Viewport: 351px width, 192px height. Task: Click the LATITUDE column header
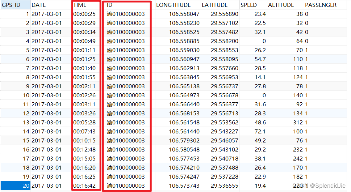220,5
